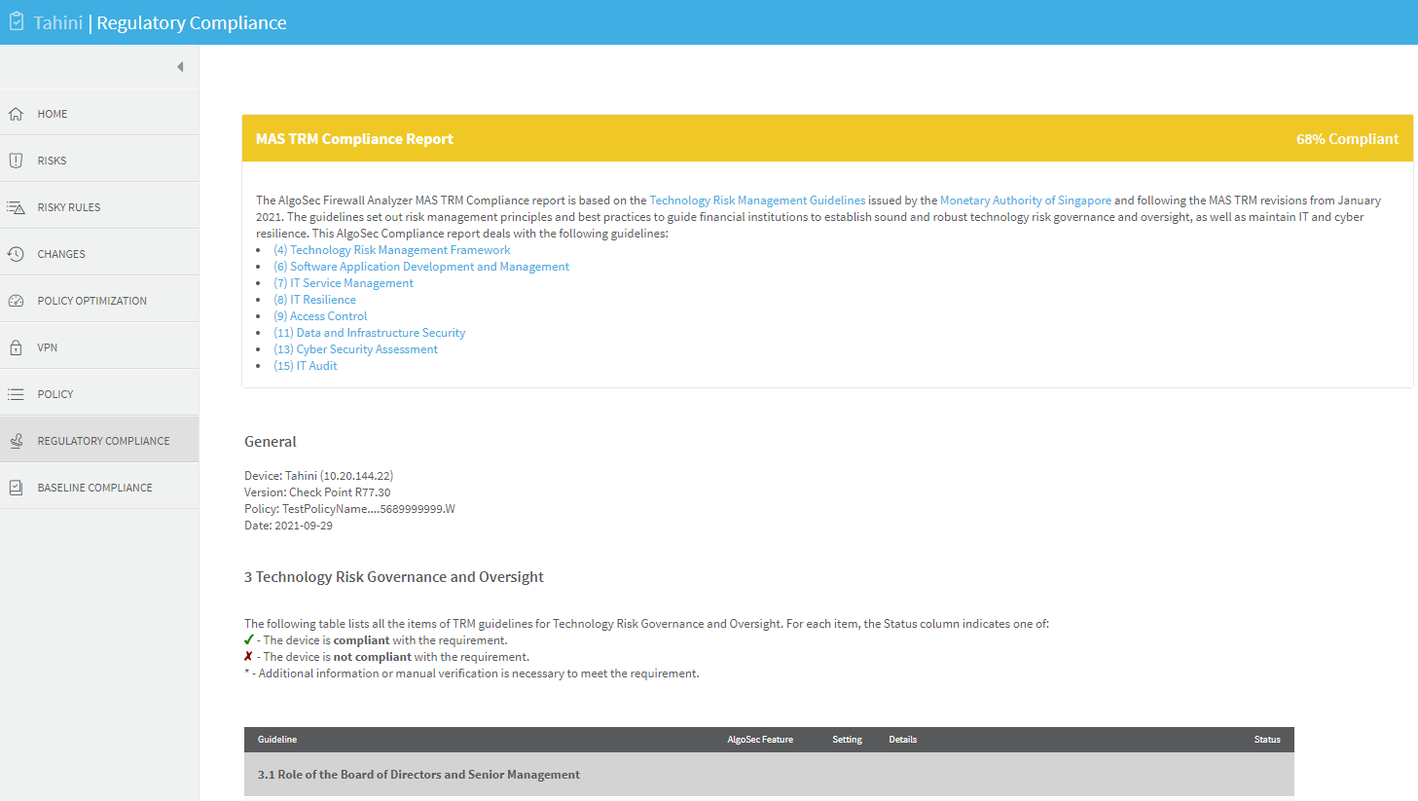Click the Status column header
Viewport: 1418px width, 801px height.
tap(1266, 740)
